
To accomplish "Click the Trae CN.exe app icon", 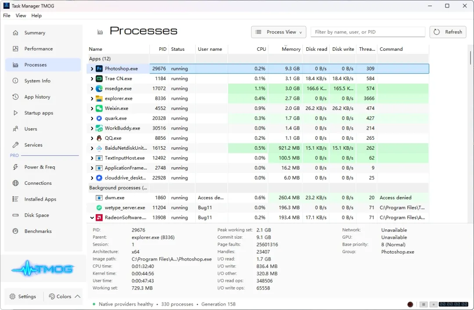I will [x=99, y=78].
